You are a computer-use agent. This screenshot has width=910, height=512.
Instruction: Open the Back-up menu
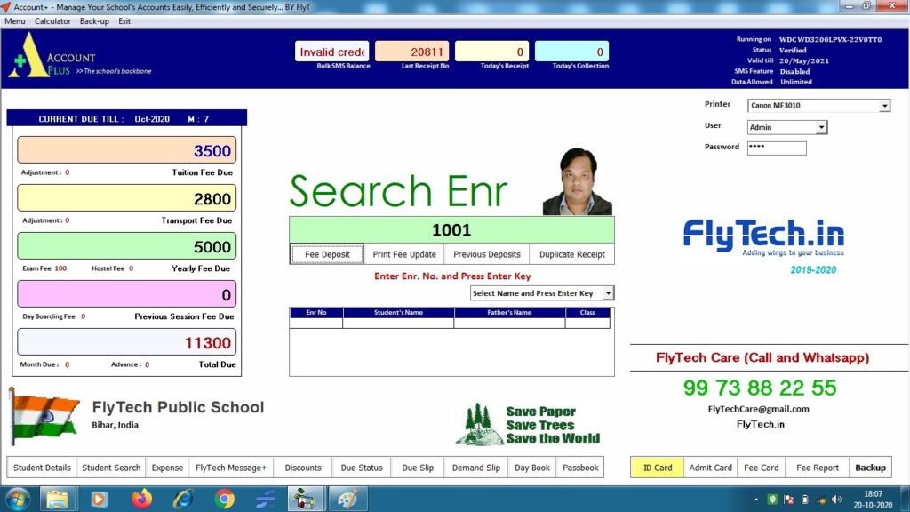tap(94, 21)
